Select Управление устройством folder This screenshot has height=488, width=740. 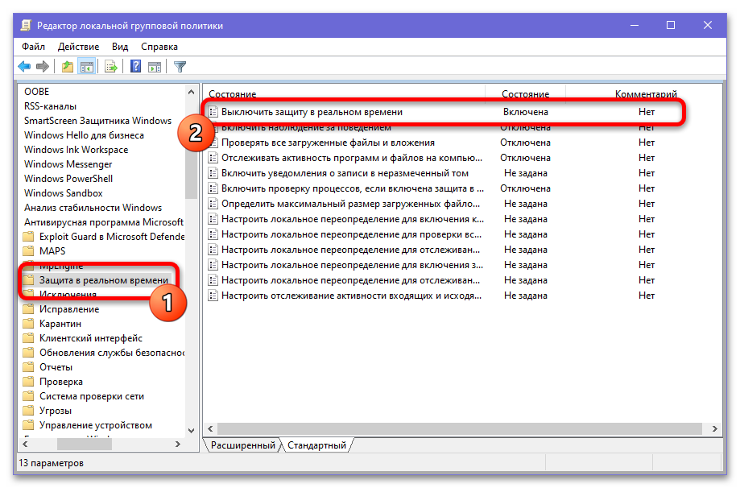96,425
